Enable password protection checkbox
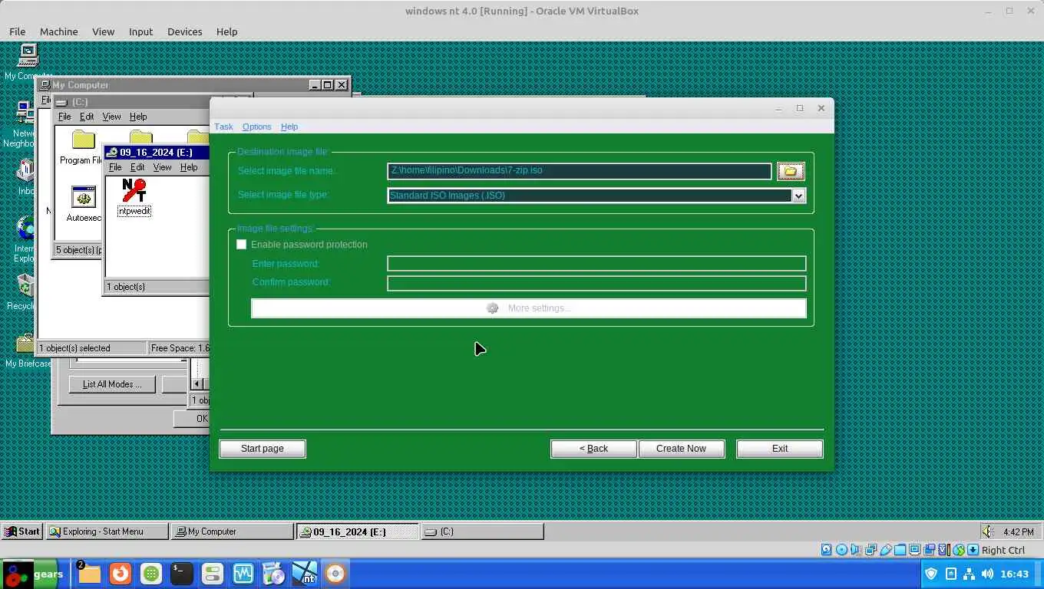 tap(242, 245)
